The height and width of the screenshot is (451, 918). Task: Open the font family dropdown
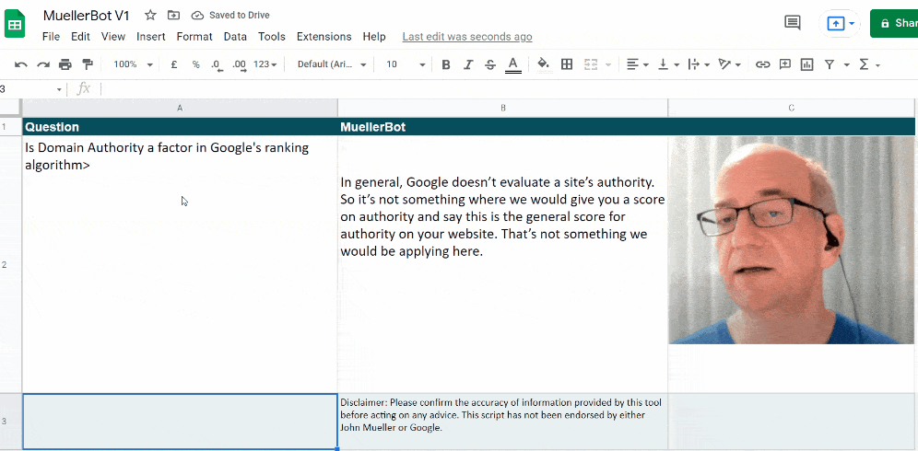[x=332, y=64]
